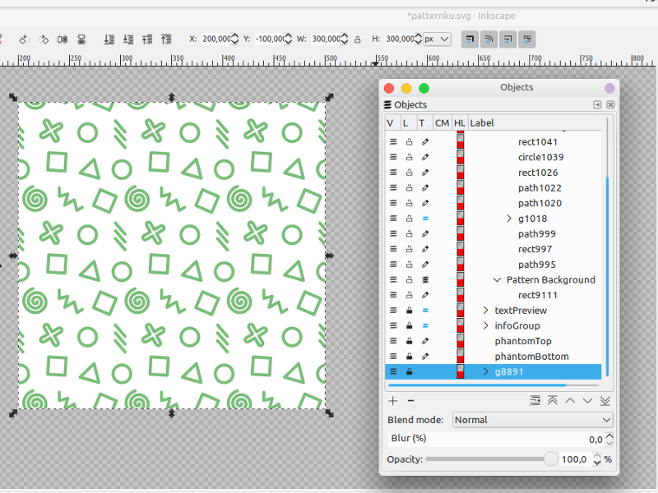Toggle scaling stroke width with objects
This screenshot has height=493, width=658.
click(x=470, y=39)
